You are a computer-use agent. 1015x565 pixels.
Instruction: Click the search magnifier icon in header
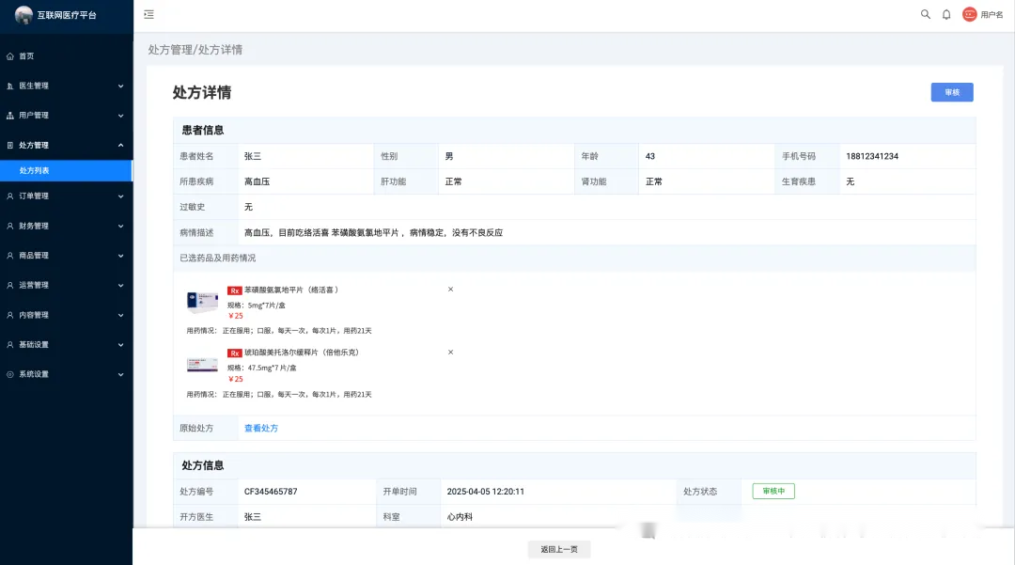point(925,14)
